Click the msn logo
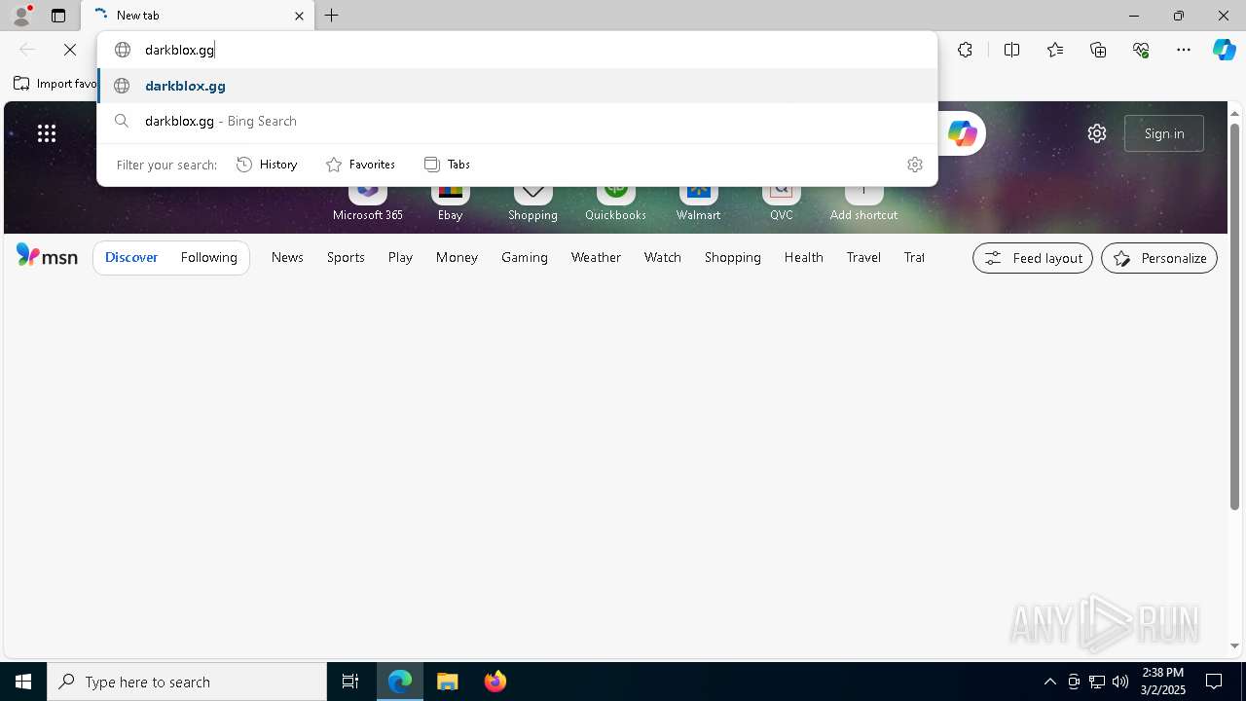The height and width of the screenshot is (701, 1246). [47, 257]
